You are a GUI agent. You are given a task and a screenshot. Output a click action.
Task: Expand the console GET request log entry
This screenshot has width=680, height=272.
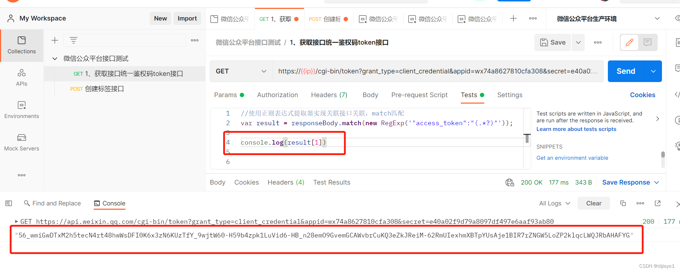[16, 221]
